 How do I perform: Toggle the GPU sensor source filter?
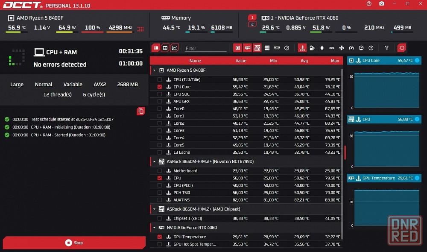pos(248,48)
